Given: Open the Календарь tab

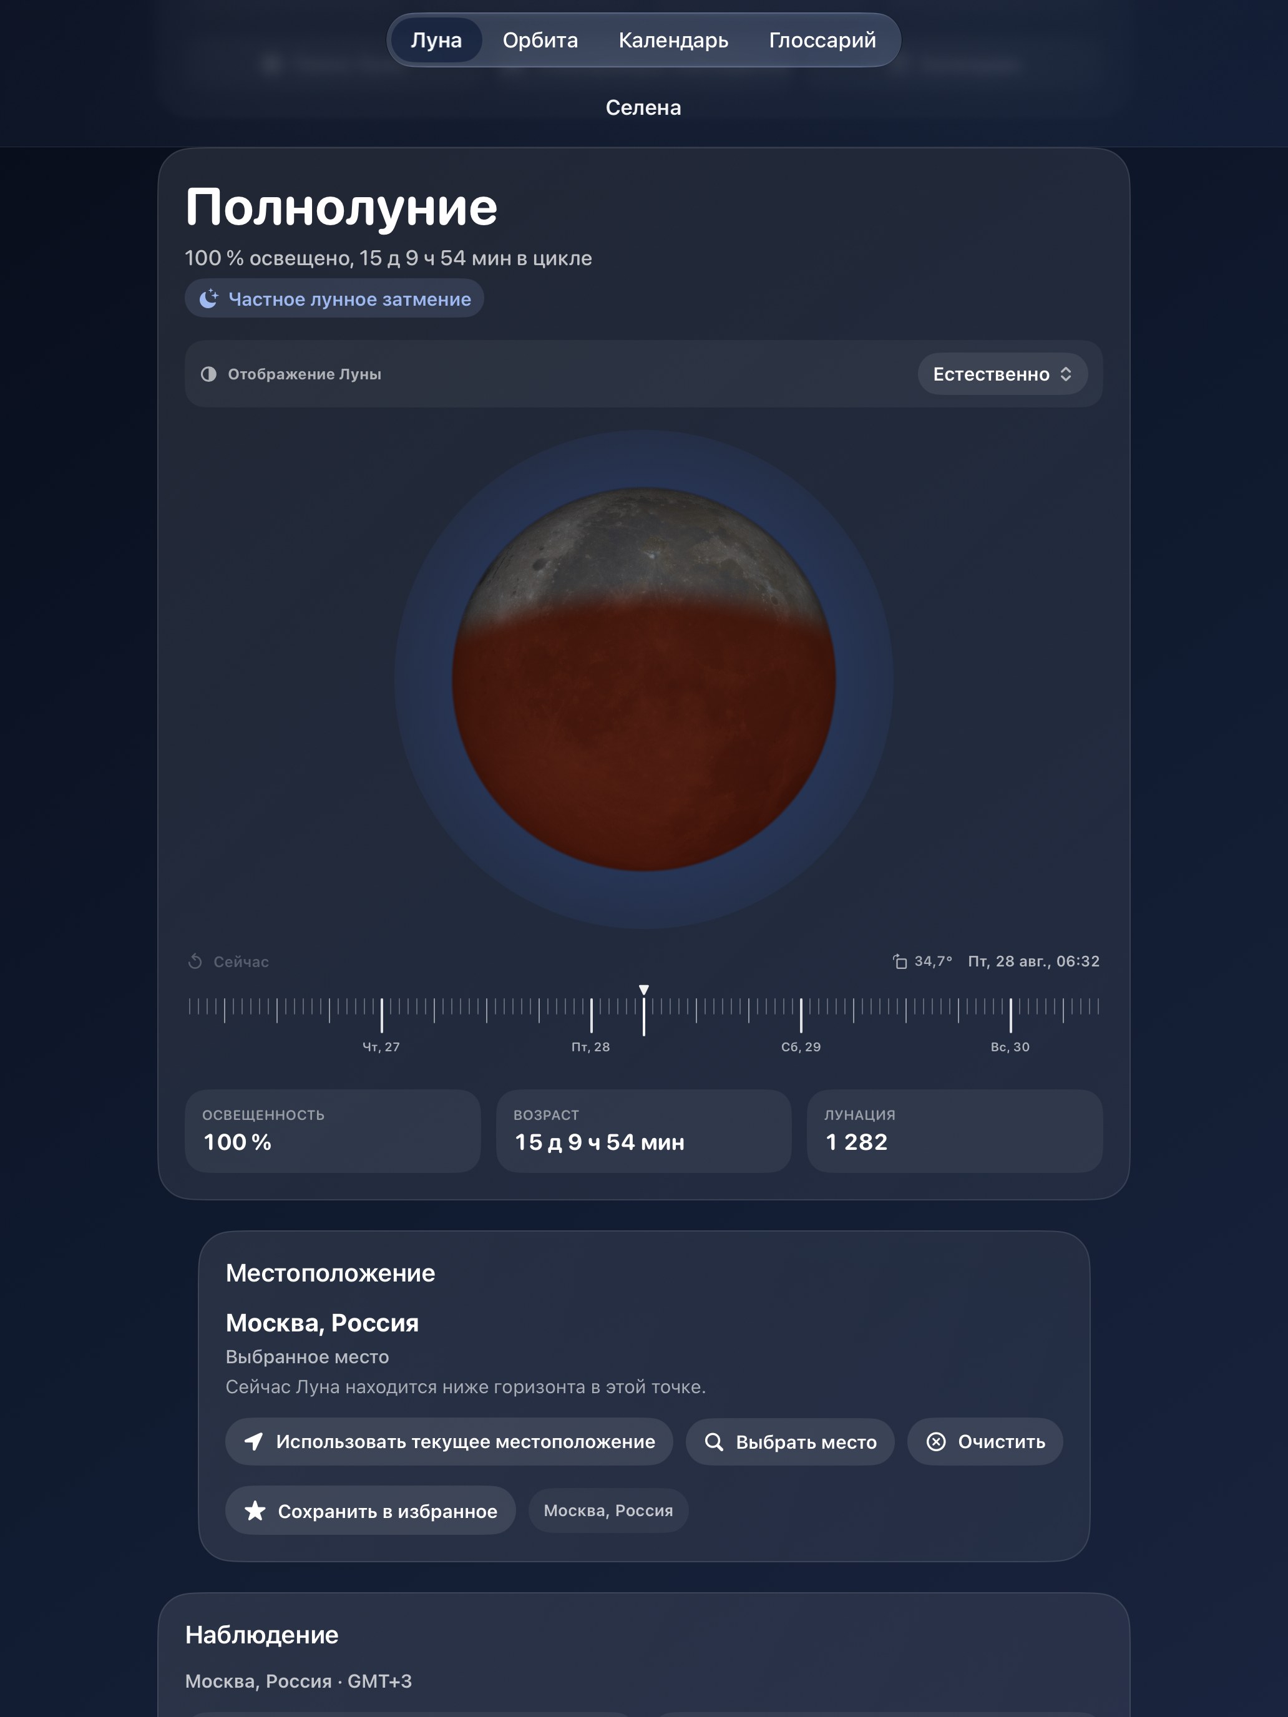Looking at the screenshot, I should coord(673,39).
